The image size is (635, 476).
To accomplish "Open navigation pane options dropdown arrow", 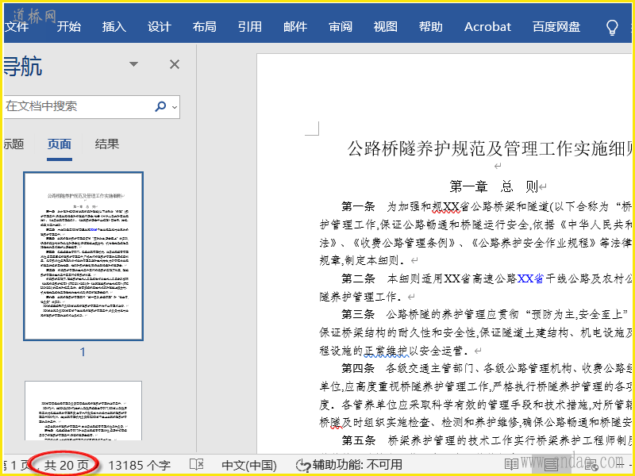I will (x=133, y=65).
